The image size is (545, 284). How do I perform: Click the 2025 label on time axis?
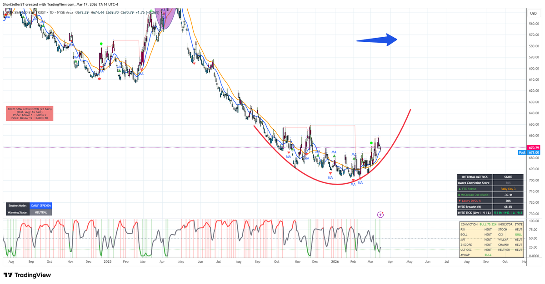pos(107,261)
